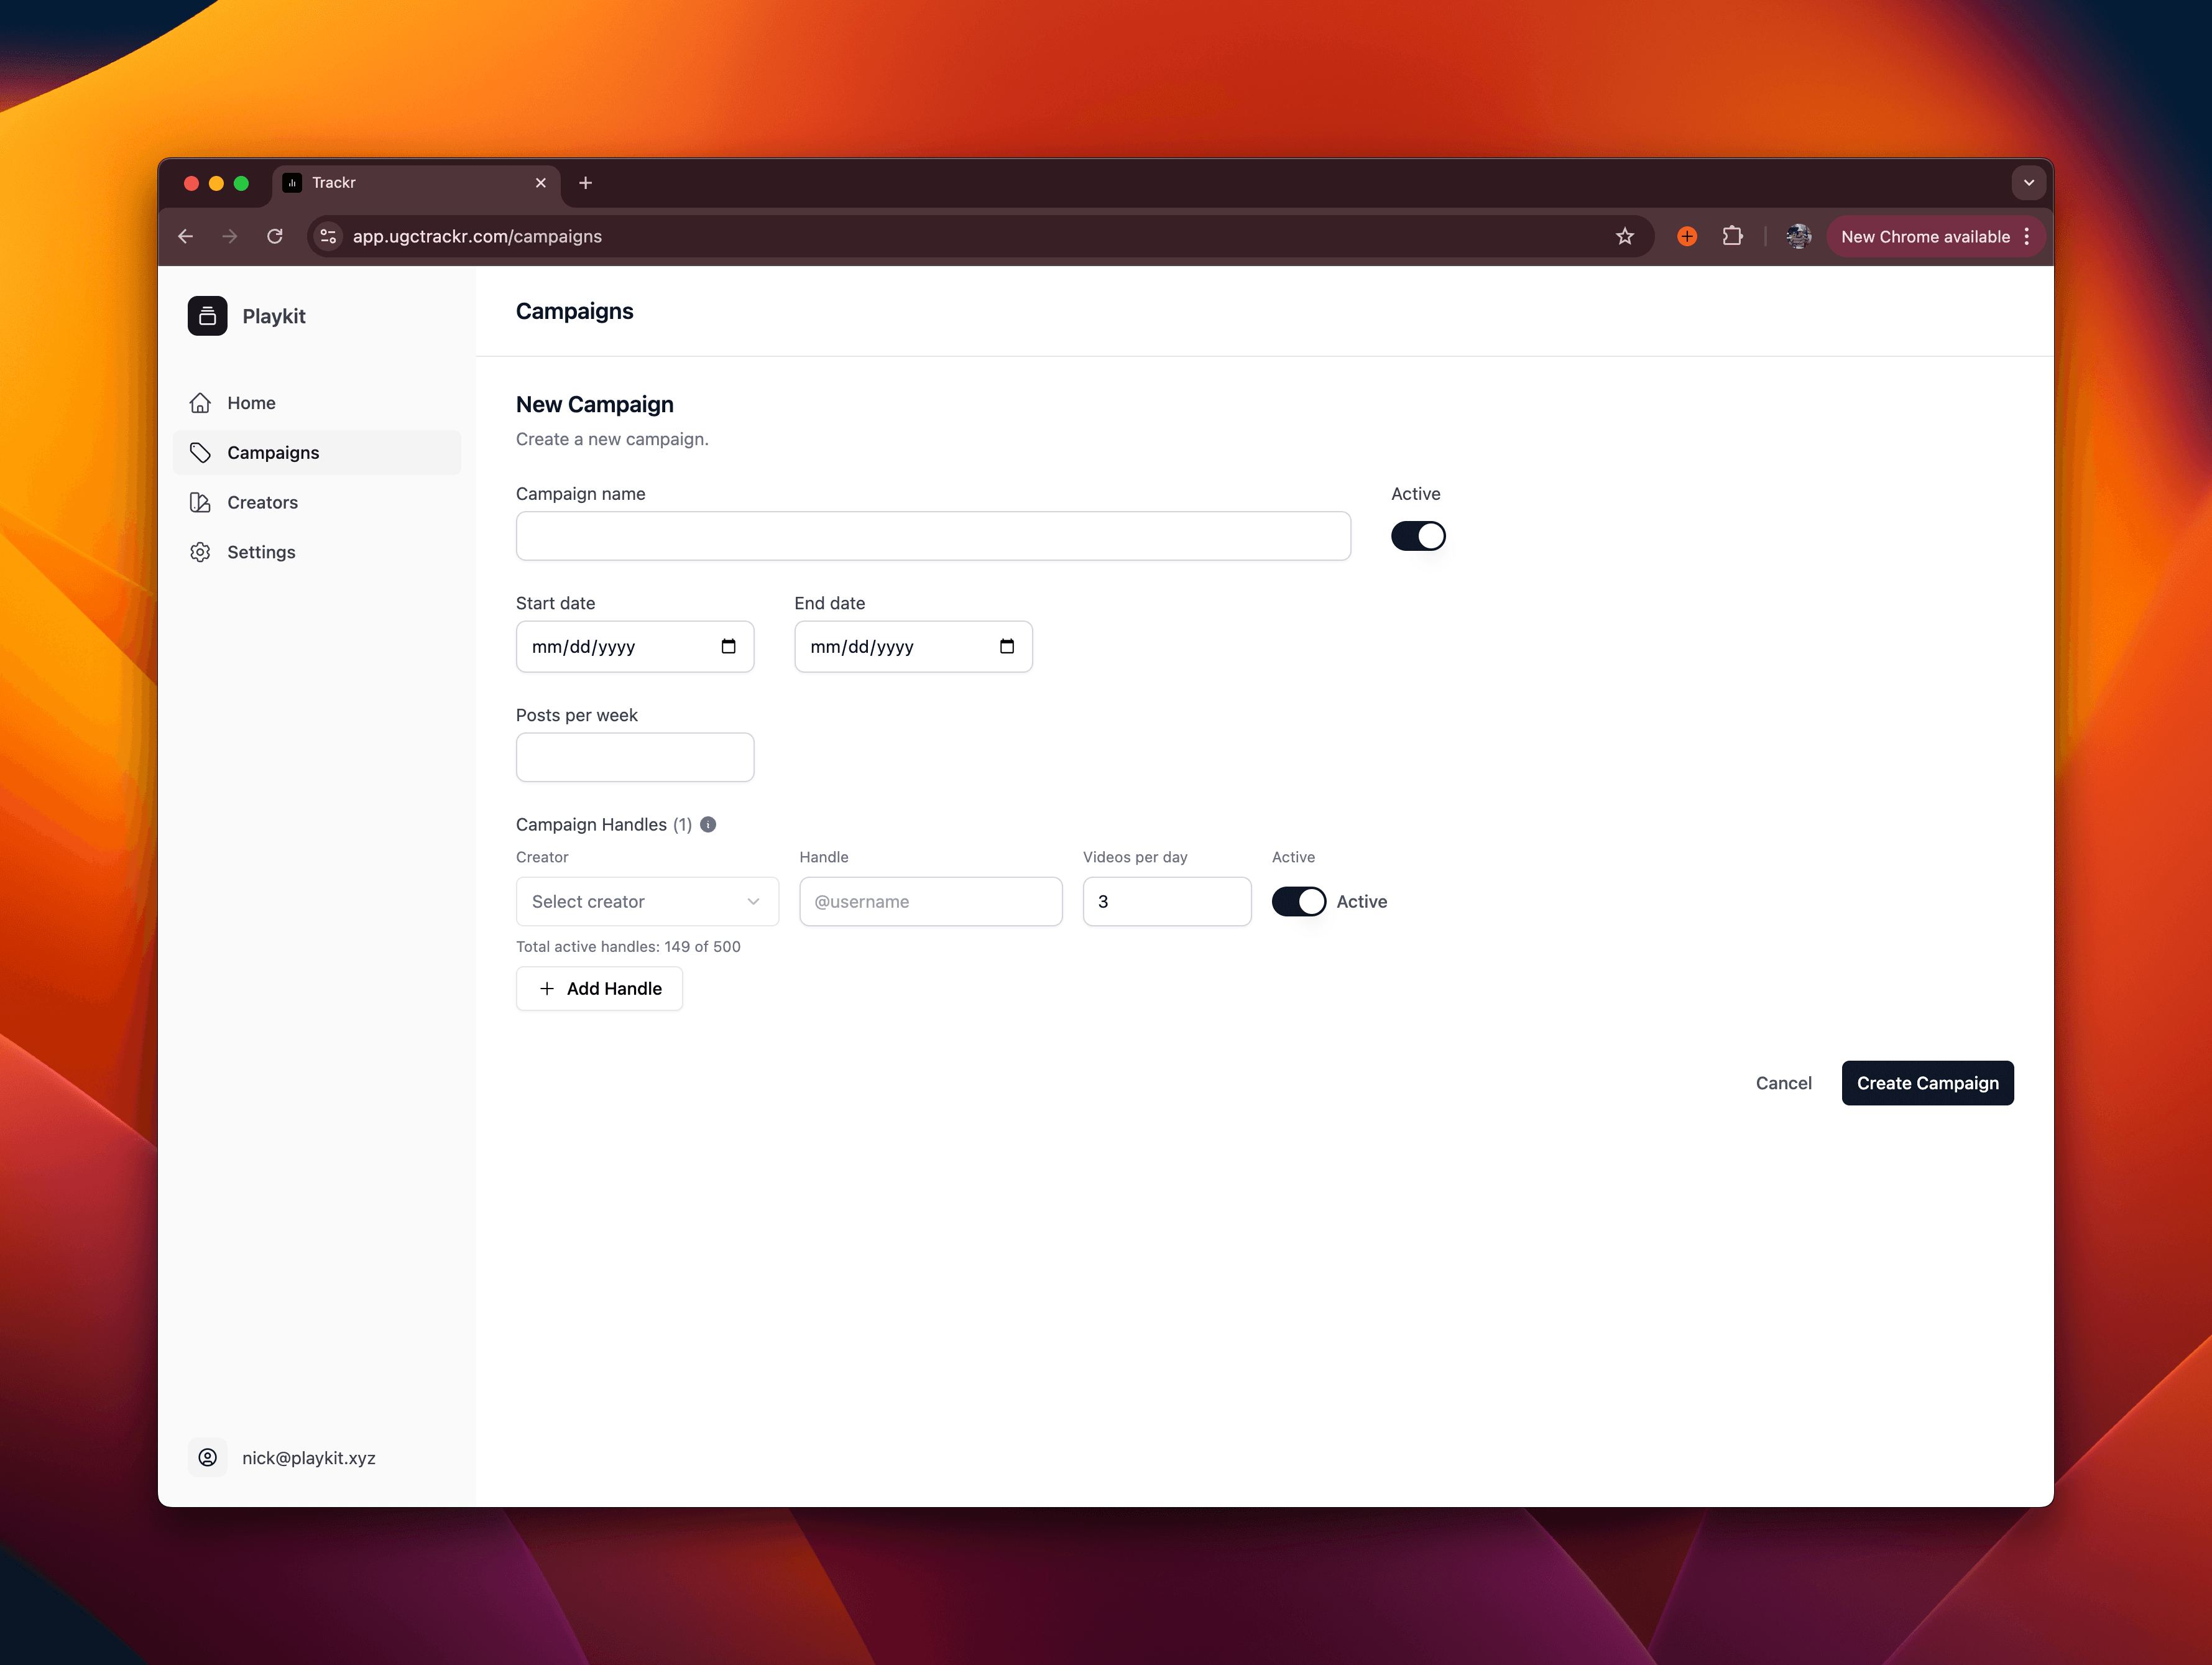
Task: Click the New Campaign heading
Action: point(595,405)
